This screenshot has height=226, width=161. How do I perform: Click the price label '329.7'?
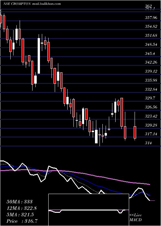click(150, 98)
